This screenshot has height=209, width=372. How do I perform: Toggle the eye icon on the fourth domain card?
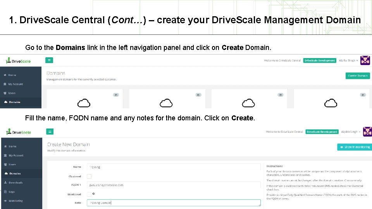click(363, 95)
